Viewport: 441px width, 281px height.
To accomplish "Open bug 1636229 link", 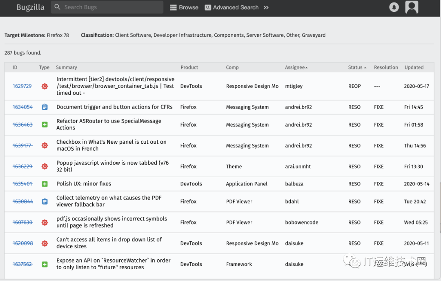I will (22, 166).
